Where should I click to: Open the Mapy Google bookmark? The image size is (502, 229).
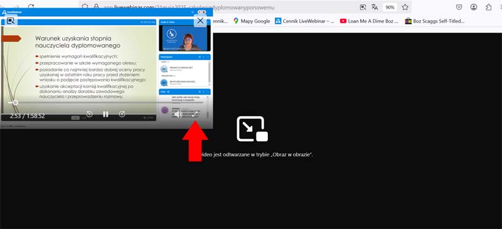252,21
